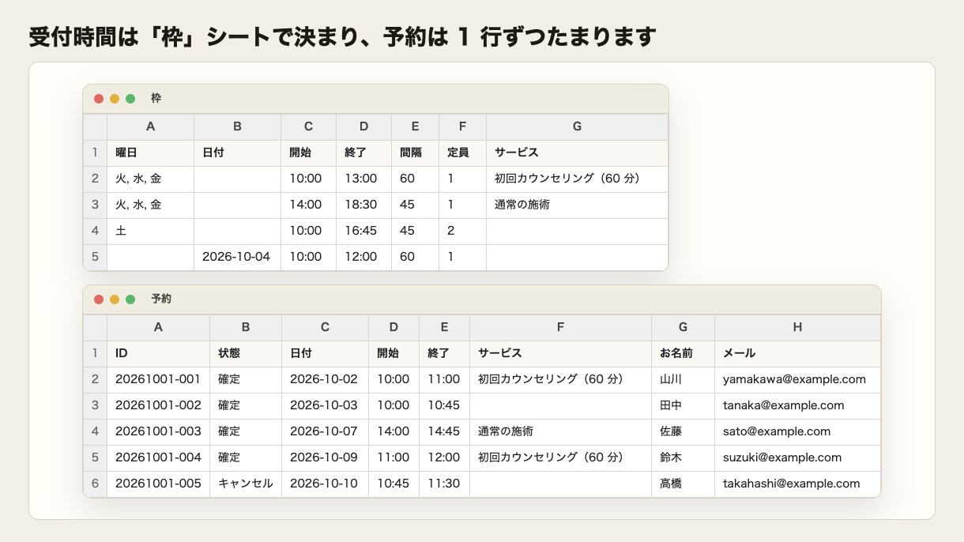Click the 確定 status in the 鈴木 row
The width and height of the screenshot is (964, 542).
tap(246, 458)
